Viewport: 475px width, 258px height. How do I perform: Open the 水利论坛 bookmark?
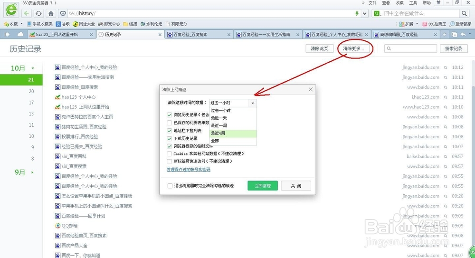(x=151, y=24)
